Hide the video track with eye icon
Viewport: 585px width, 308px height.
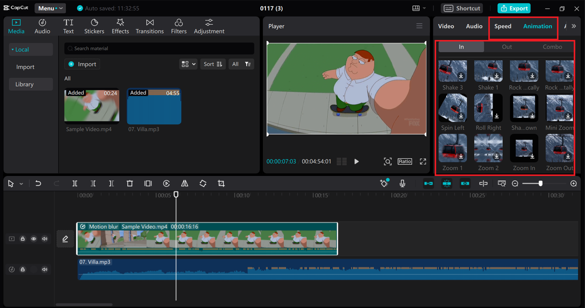pyautogui.click(x=33, y=239)
